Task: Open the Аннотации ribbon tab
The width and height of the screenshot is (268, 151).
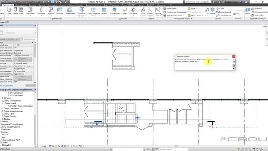Action: pos(52,5)
